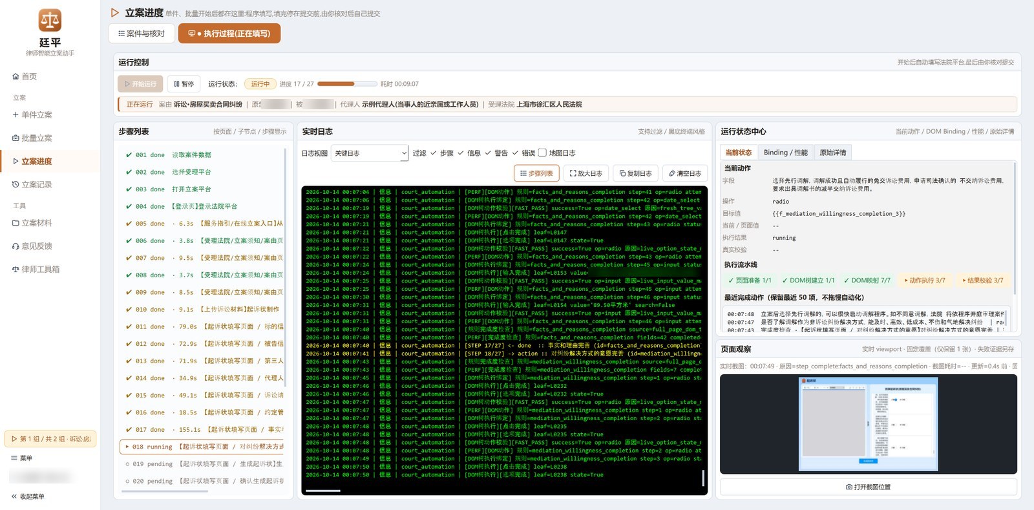Click the 运行中 status badge
Screen dimensions: 1034x510
pyautogui.click(x=260, y=84)
